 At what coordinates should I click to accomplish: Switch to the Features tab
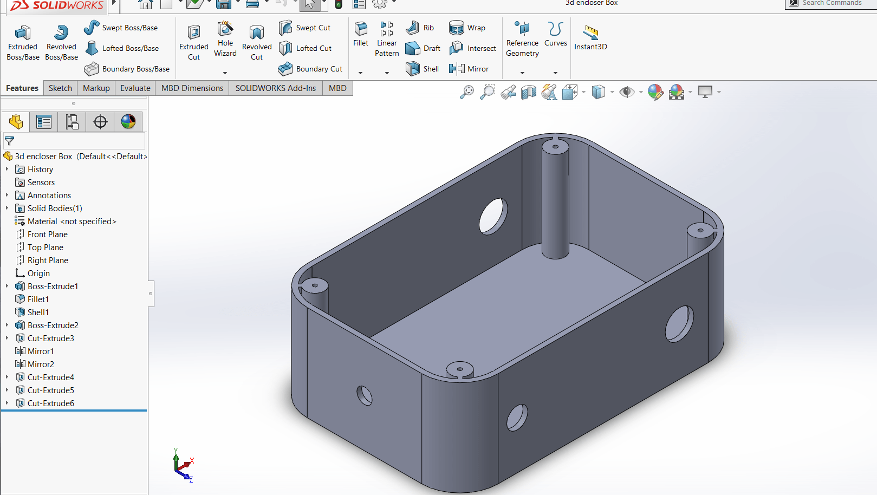(x=22, y=88)
